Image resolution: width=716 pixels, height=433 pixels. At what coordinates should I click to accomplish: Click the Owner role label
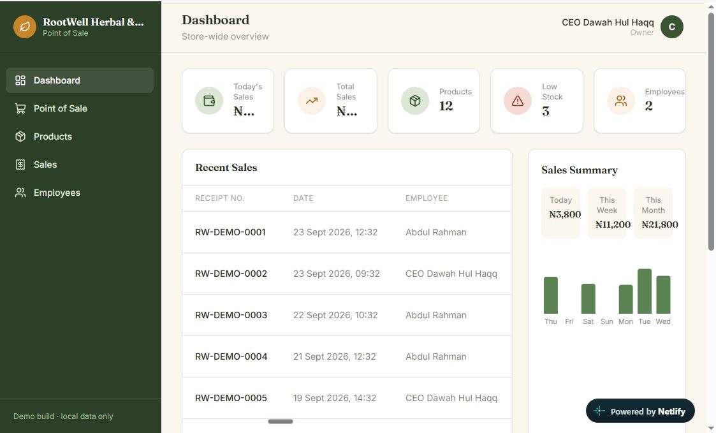tap(642, 33)
